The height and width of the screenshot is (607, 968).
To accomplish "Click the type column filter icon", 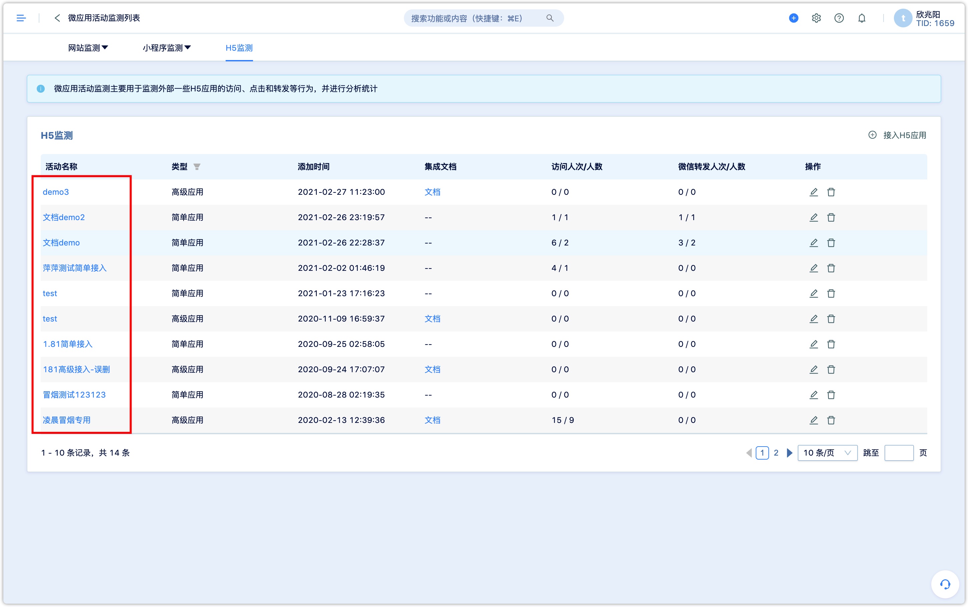I will coord(197,167).
